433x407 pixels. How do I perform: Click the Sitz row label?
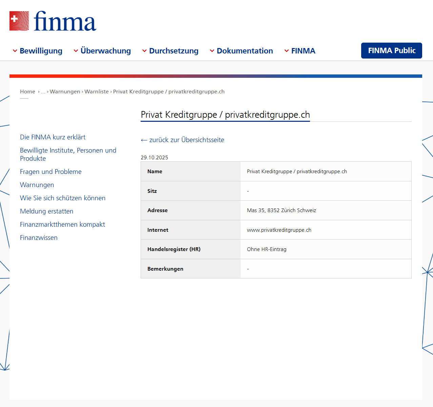coord(152,191)
